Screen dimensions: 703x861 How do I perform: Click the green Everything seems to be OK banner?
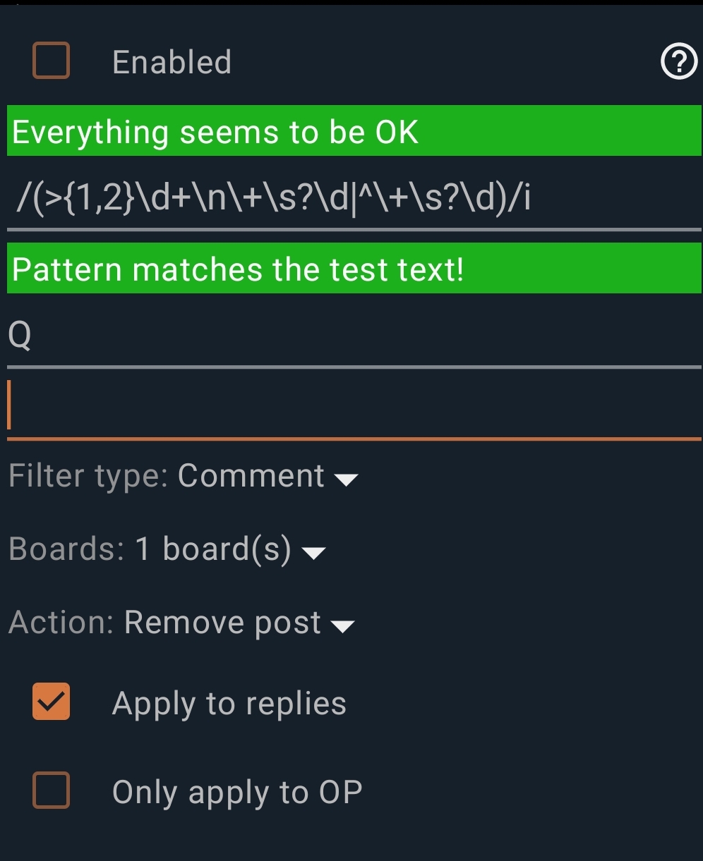coord(212,132)
